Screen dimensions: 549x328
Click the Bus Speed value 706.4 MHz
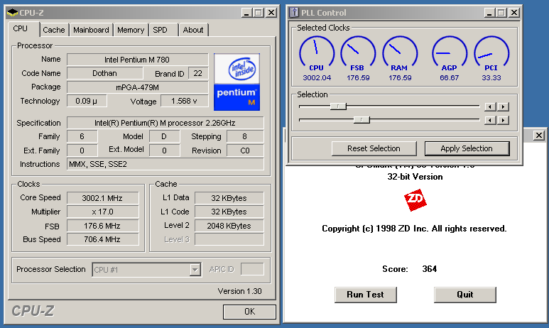(102, 239)
